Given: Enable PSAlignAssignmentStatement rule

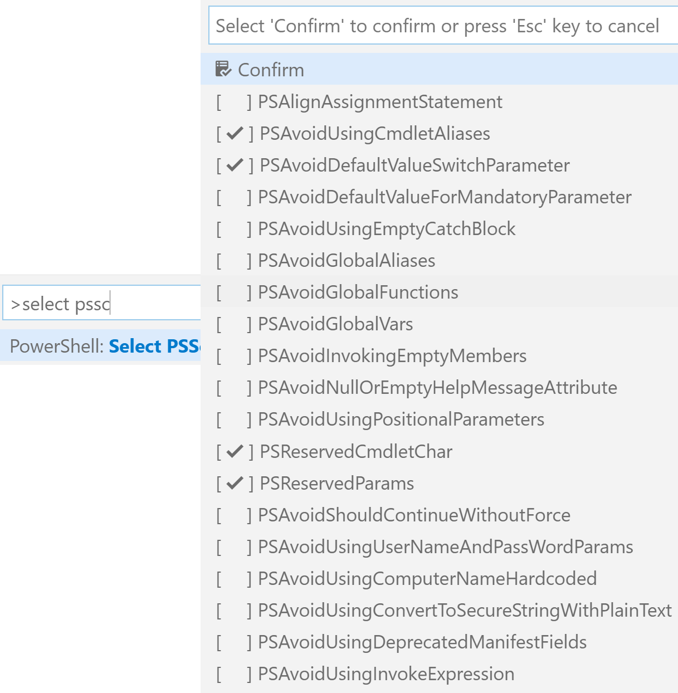Looking at the screenshot, I should pos(439,101).
